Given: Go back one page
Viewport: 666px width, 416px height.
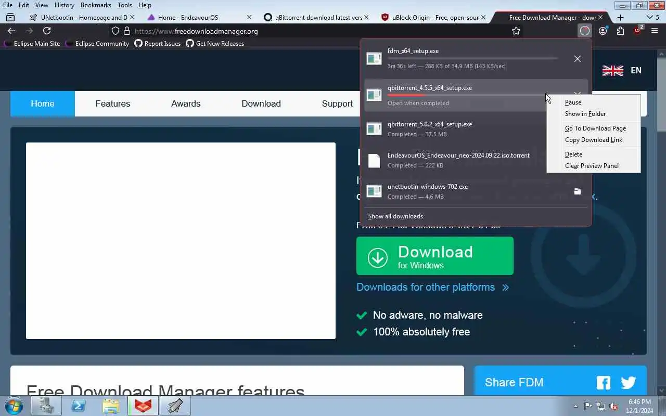Looking at the screenshot, I should pos(11,31).
